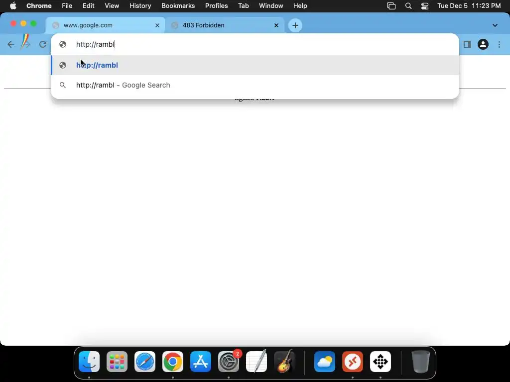Click the globe icon in the address bar
Screen dimensions: 510x382
(63, 44)
